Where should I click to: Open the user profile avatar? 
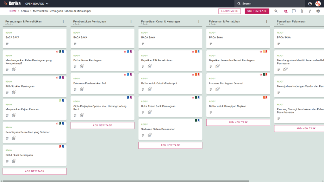click(318, 3)
